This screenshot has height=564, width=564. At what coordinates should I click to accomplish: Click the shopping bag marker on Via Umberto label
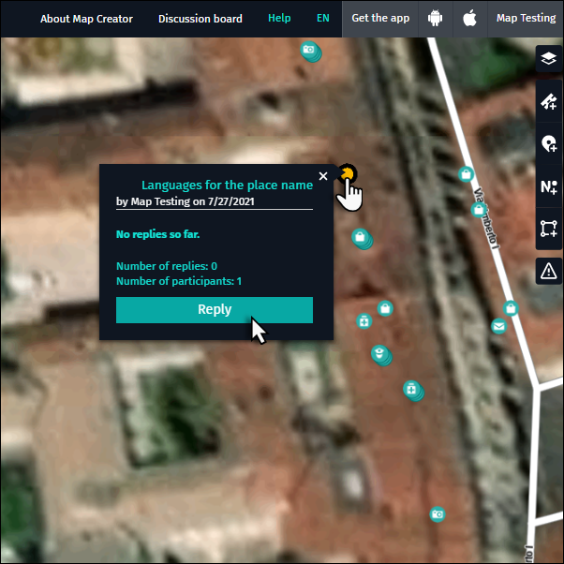coord(479,209)
